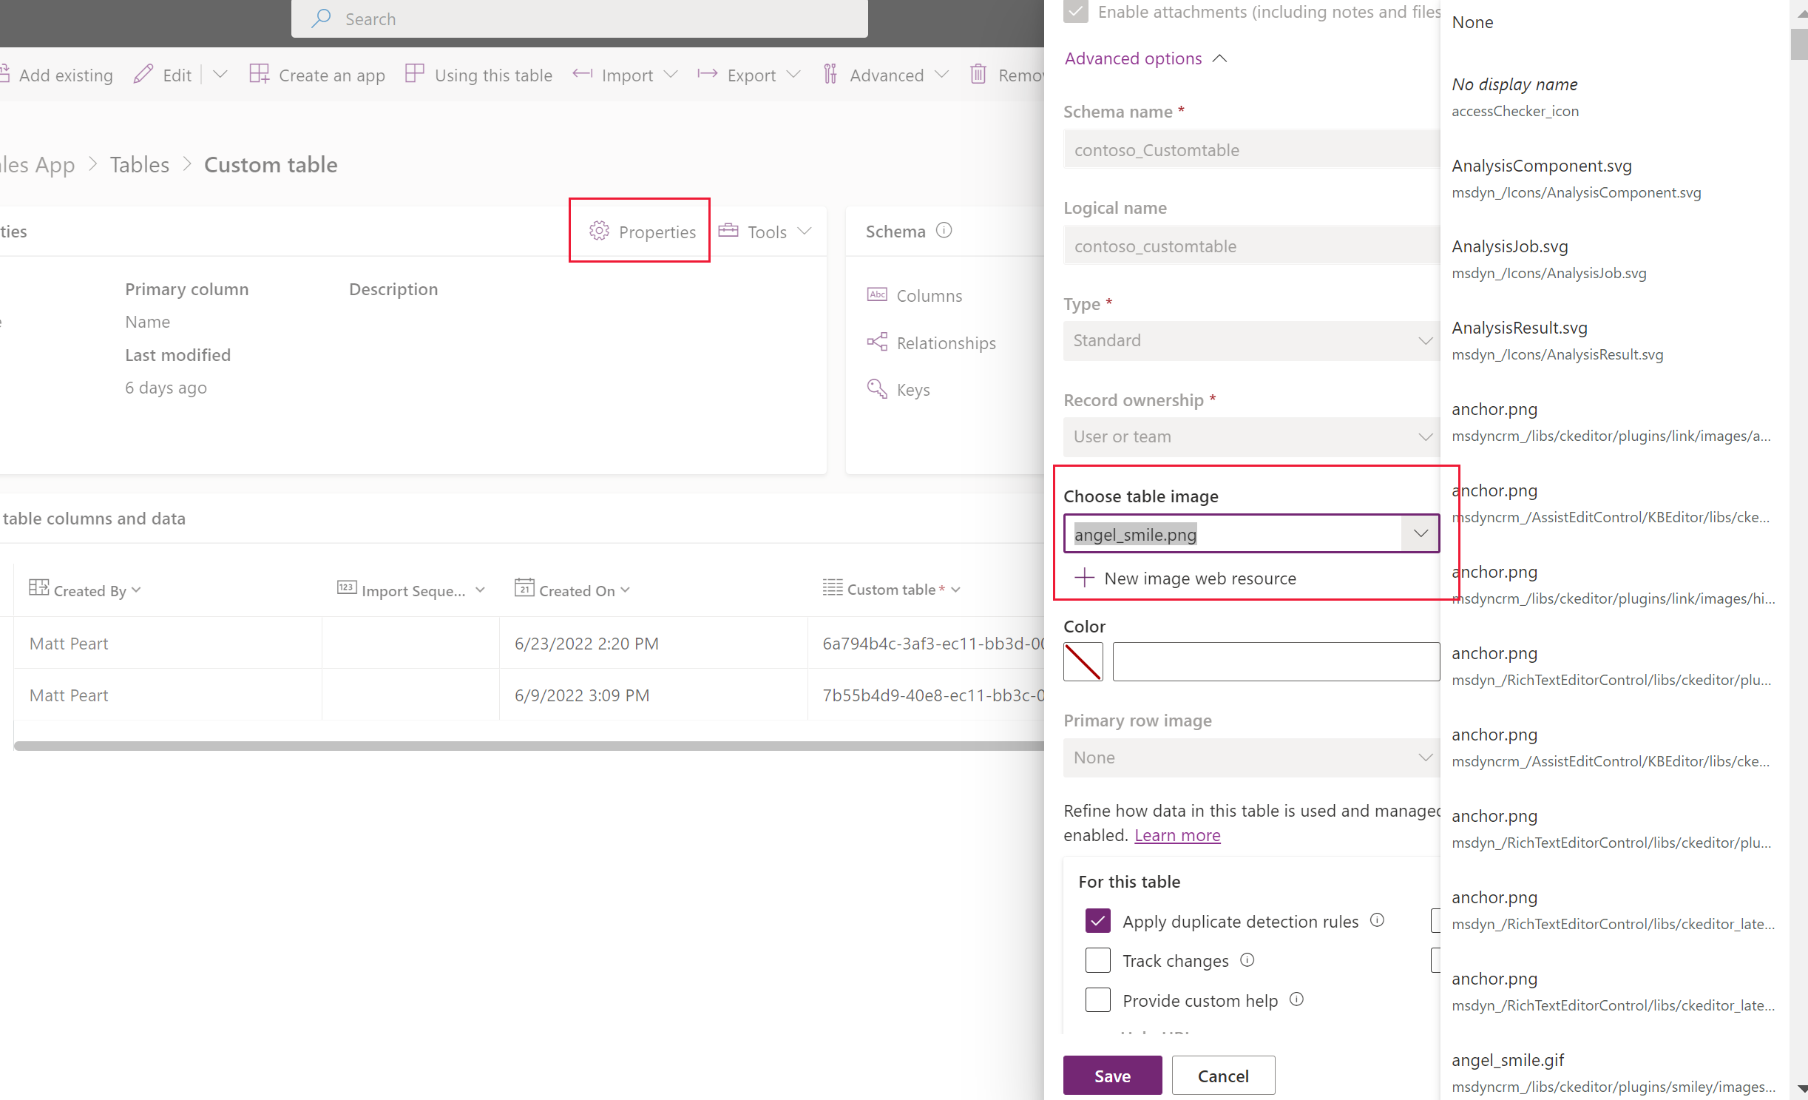Expand the Record ownership dropdown
The height and width of the screenshot is (1100, 1808).
tap(1421, 436)
